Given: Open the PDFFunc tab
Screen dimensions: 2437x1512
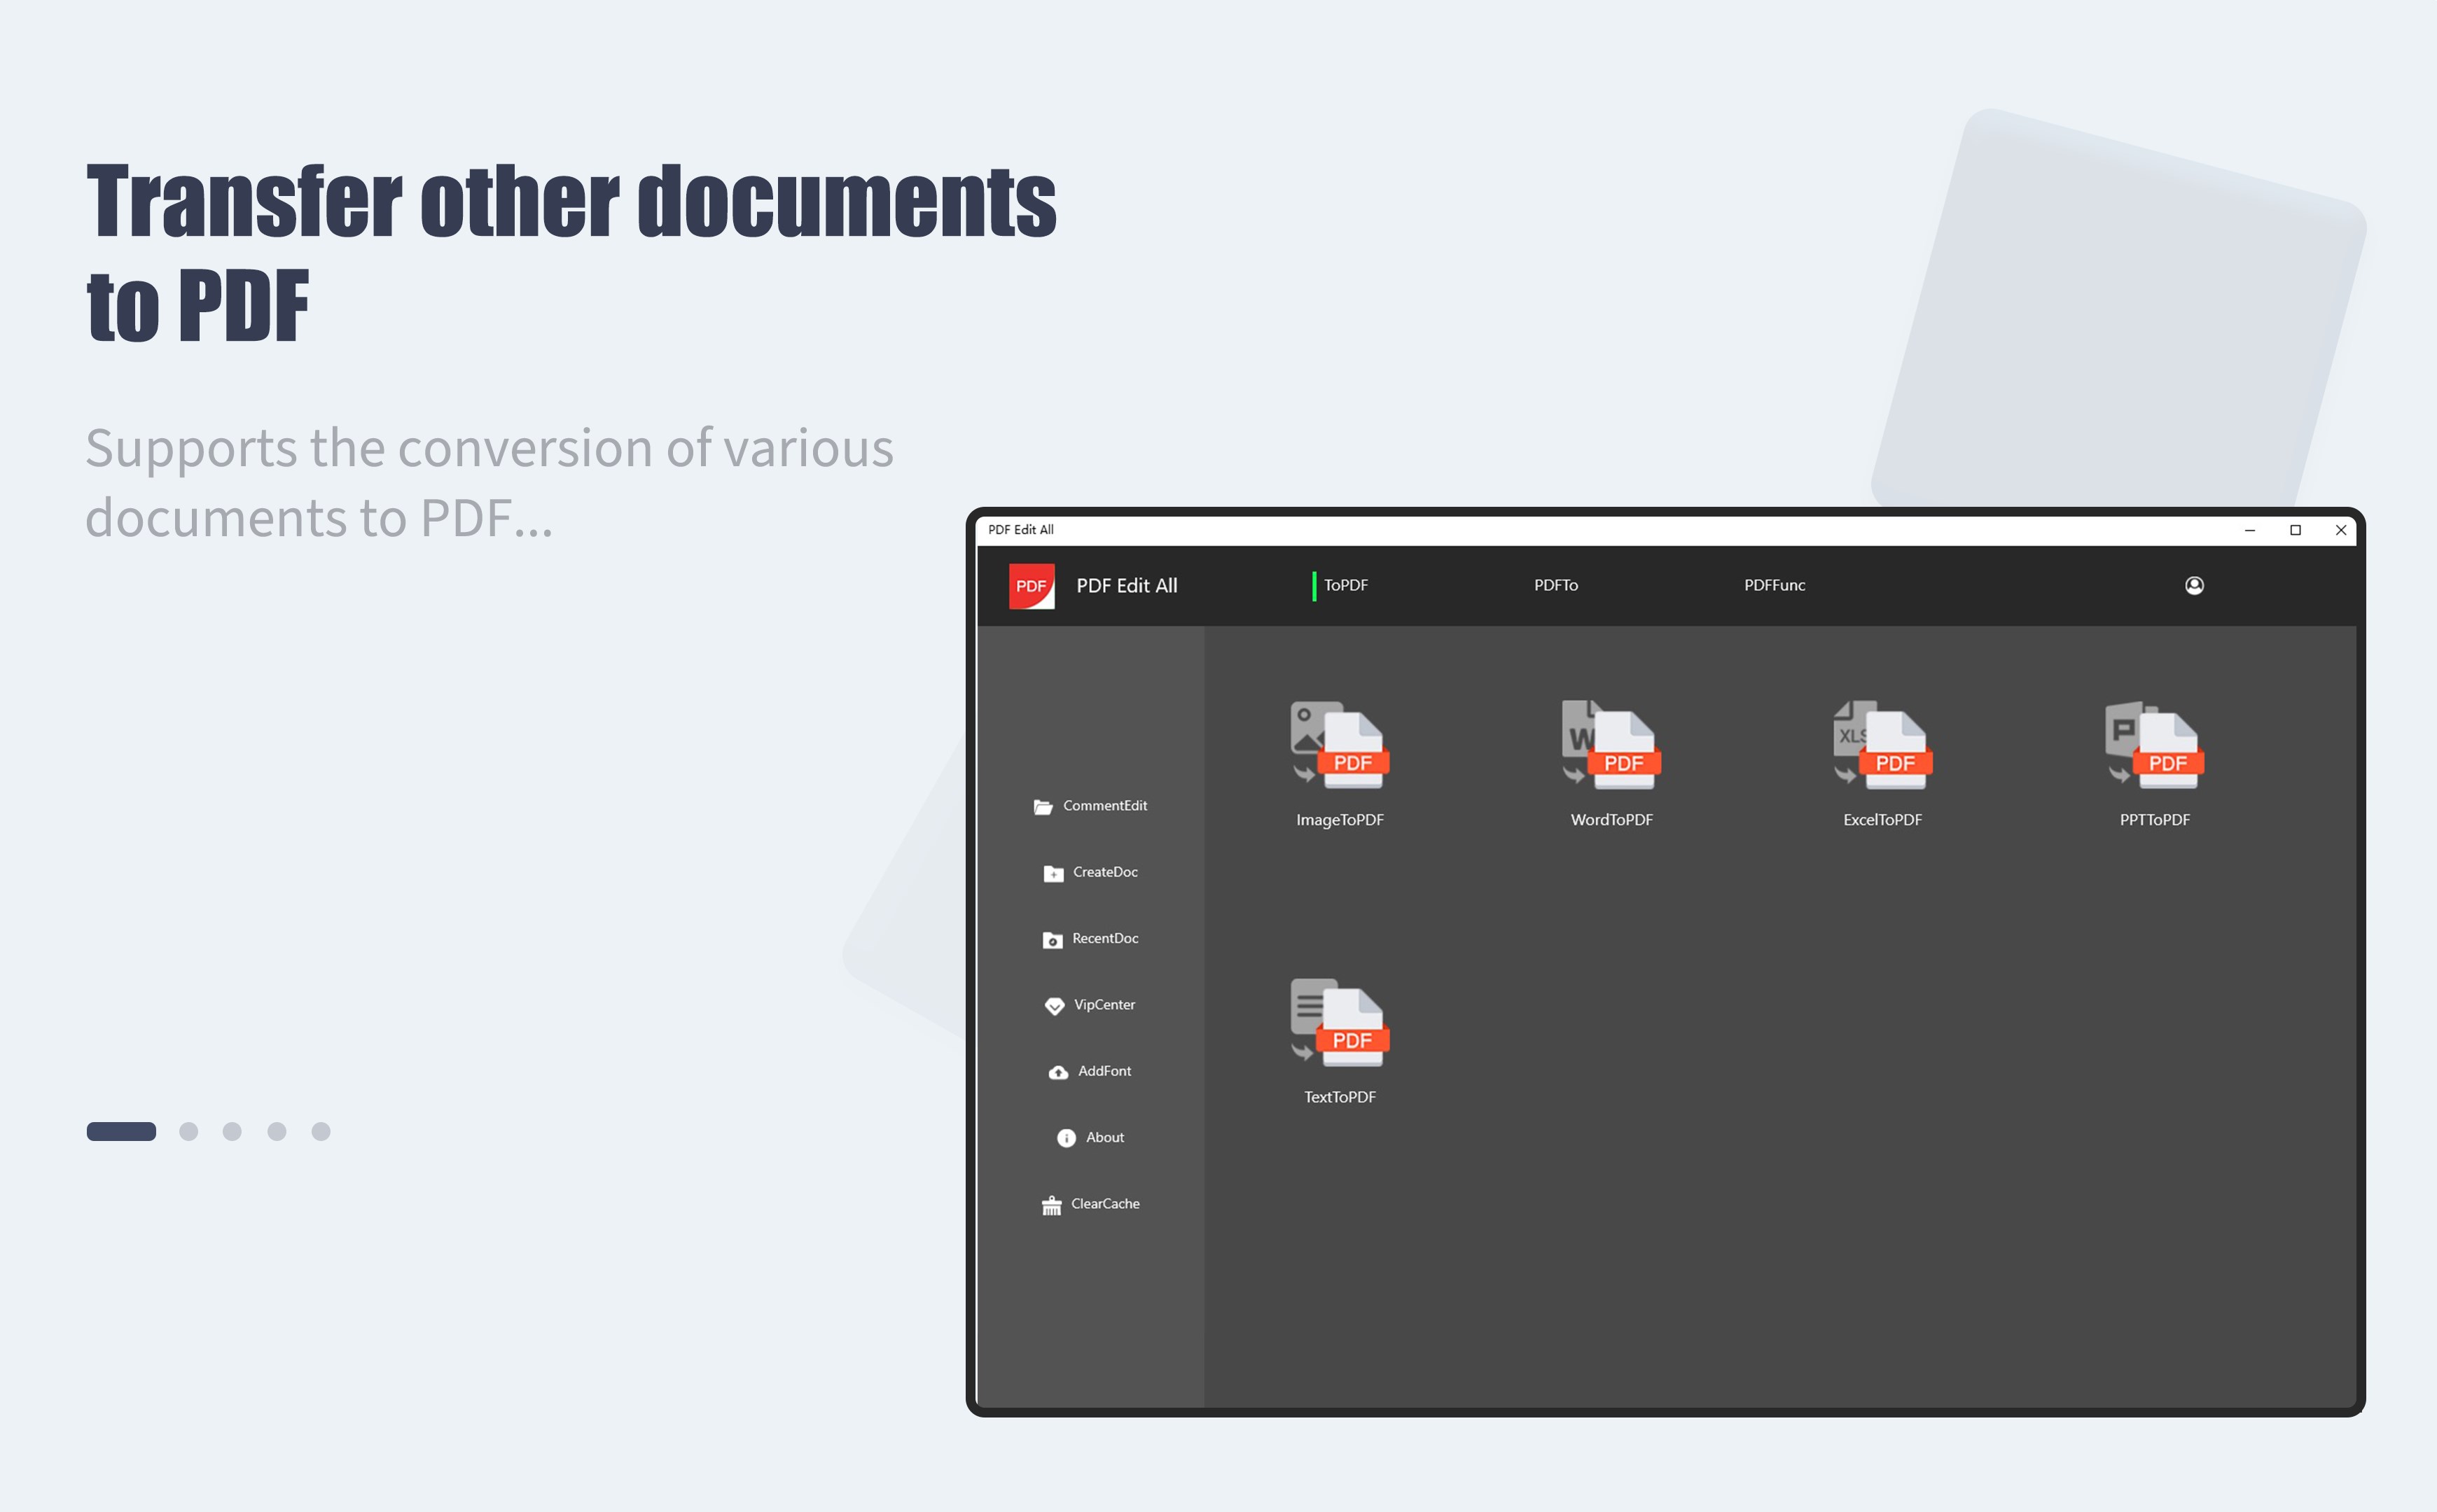Looking at the screenshot, I should [1776, 585].
